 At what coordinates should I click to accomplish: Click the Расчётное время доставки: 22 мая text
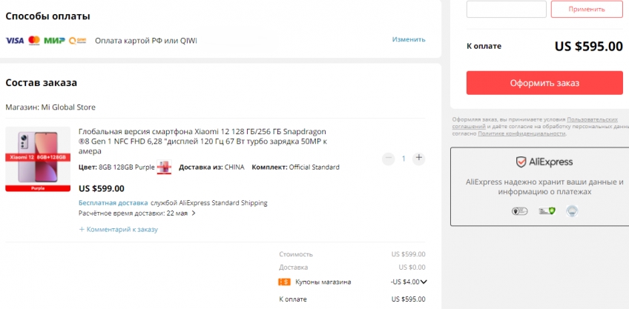point(133,213)
